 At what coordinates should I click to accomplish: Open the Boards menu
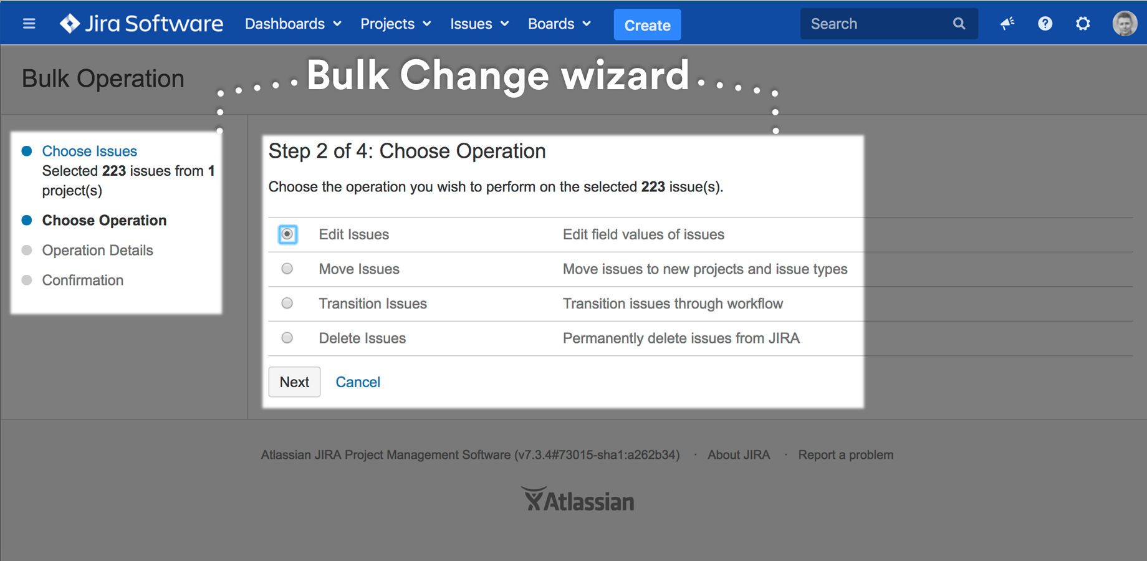click(x=559, y=24)
